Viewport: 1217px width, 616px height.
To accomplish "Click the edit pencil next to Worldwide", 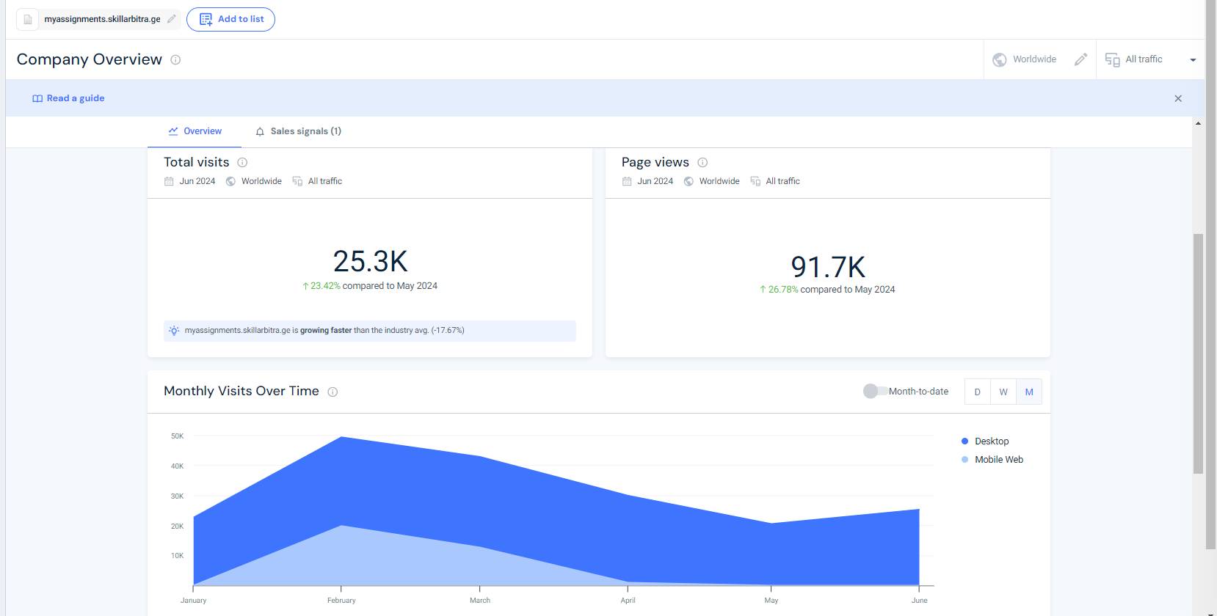I will tap(1080, 59).
